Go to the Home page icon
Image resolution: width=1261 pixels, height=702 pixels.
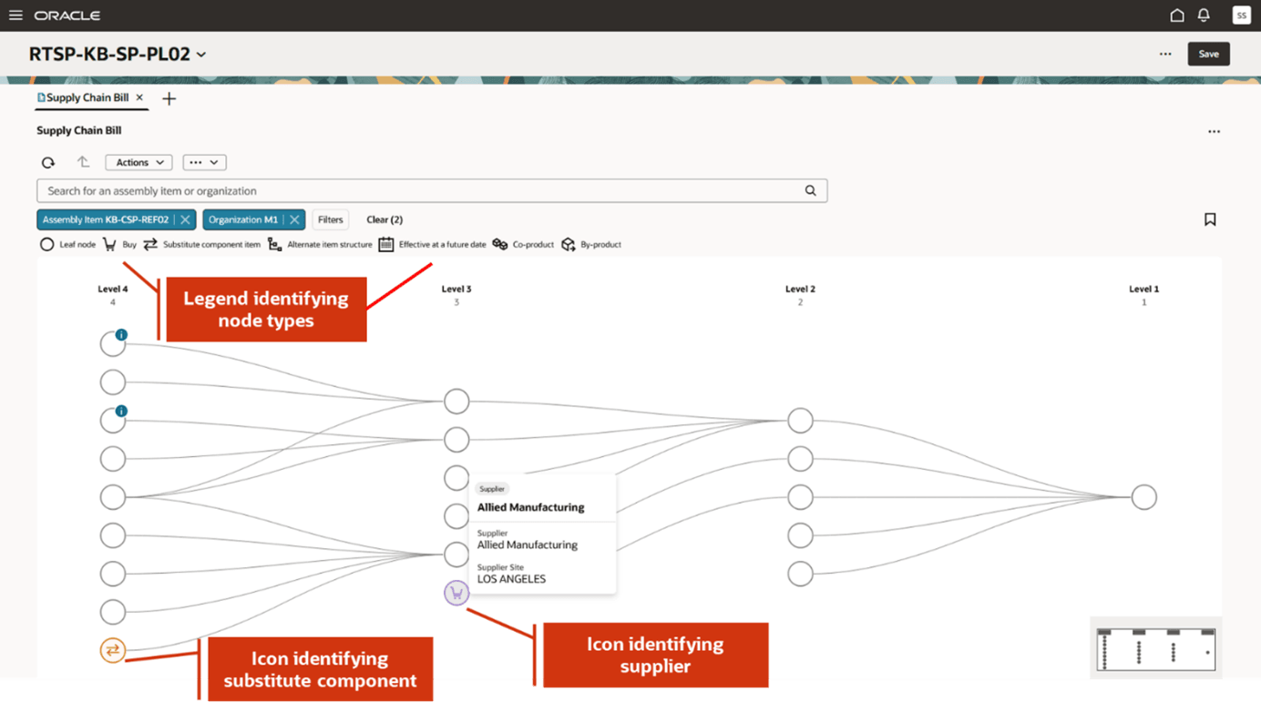pos(1177,15)
